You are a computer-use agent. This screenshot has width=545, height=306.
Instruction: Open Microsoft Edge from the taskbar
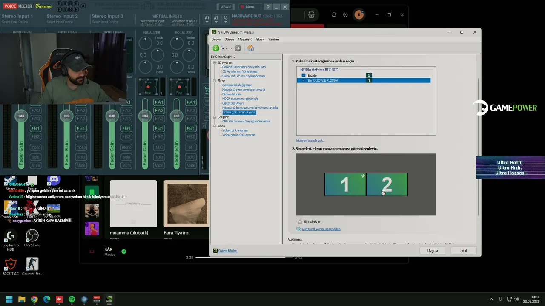pos(47,299)
